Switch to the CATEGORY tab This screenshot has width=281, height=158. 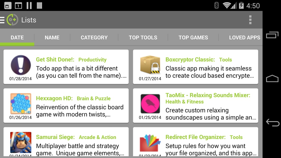(x=94, y=37)
